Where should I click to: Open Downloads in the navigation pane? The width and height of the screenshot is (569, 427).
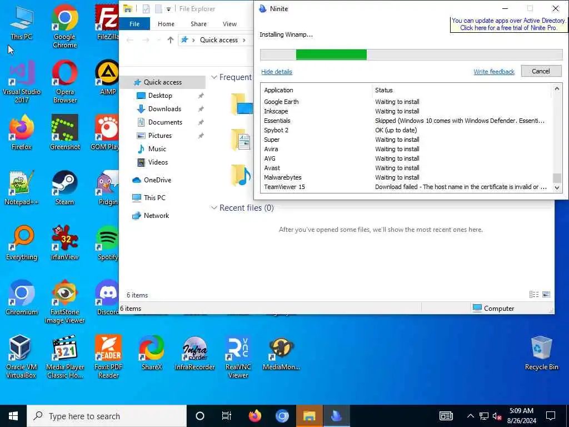[164, 109]
